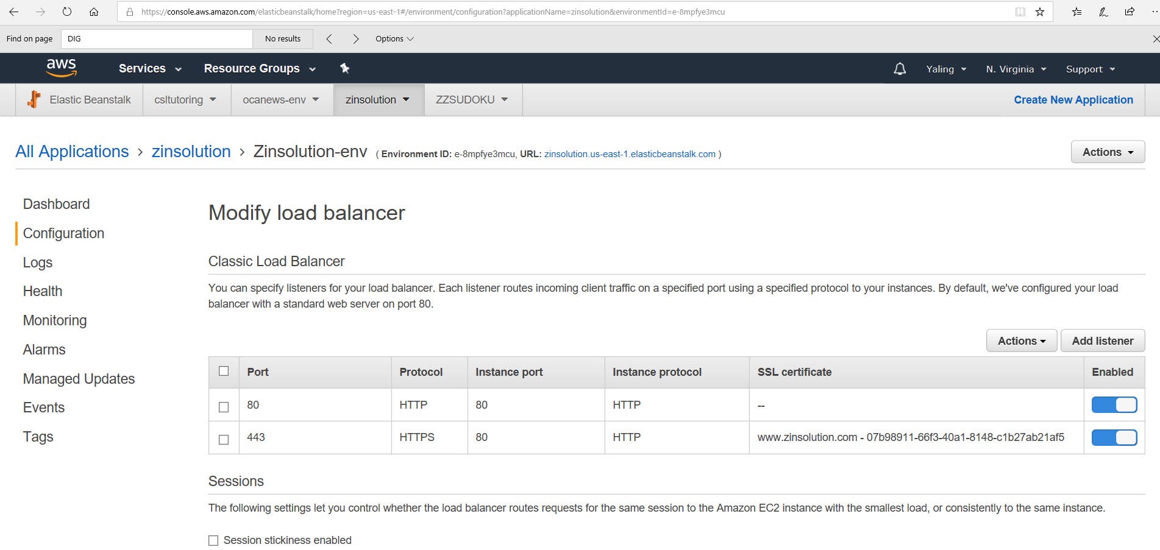Image resolution: width=1160 pixels, height=550 pixels.
Task: Toggle Enabled switch for port 443 listener
Action: point(1114,437)
